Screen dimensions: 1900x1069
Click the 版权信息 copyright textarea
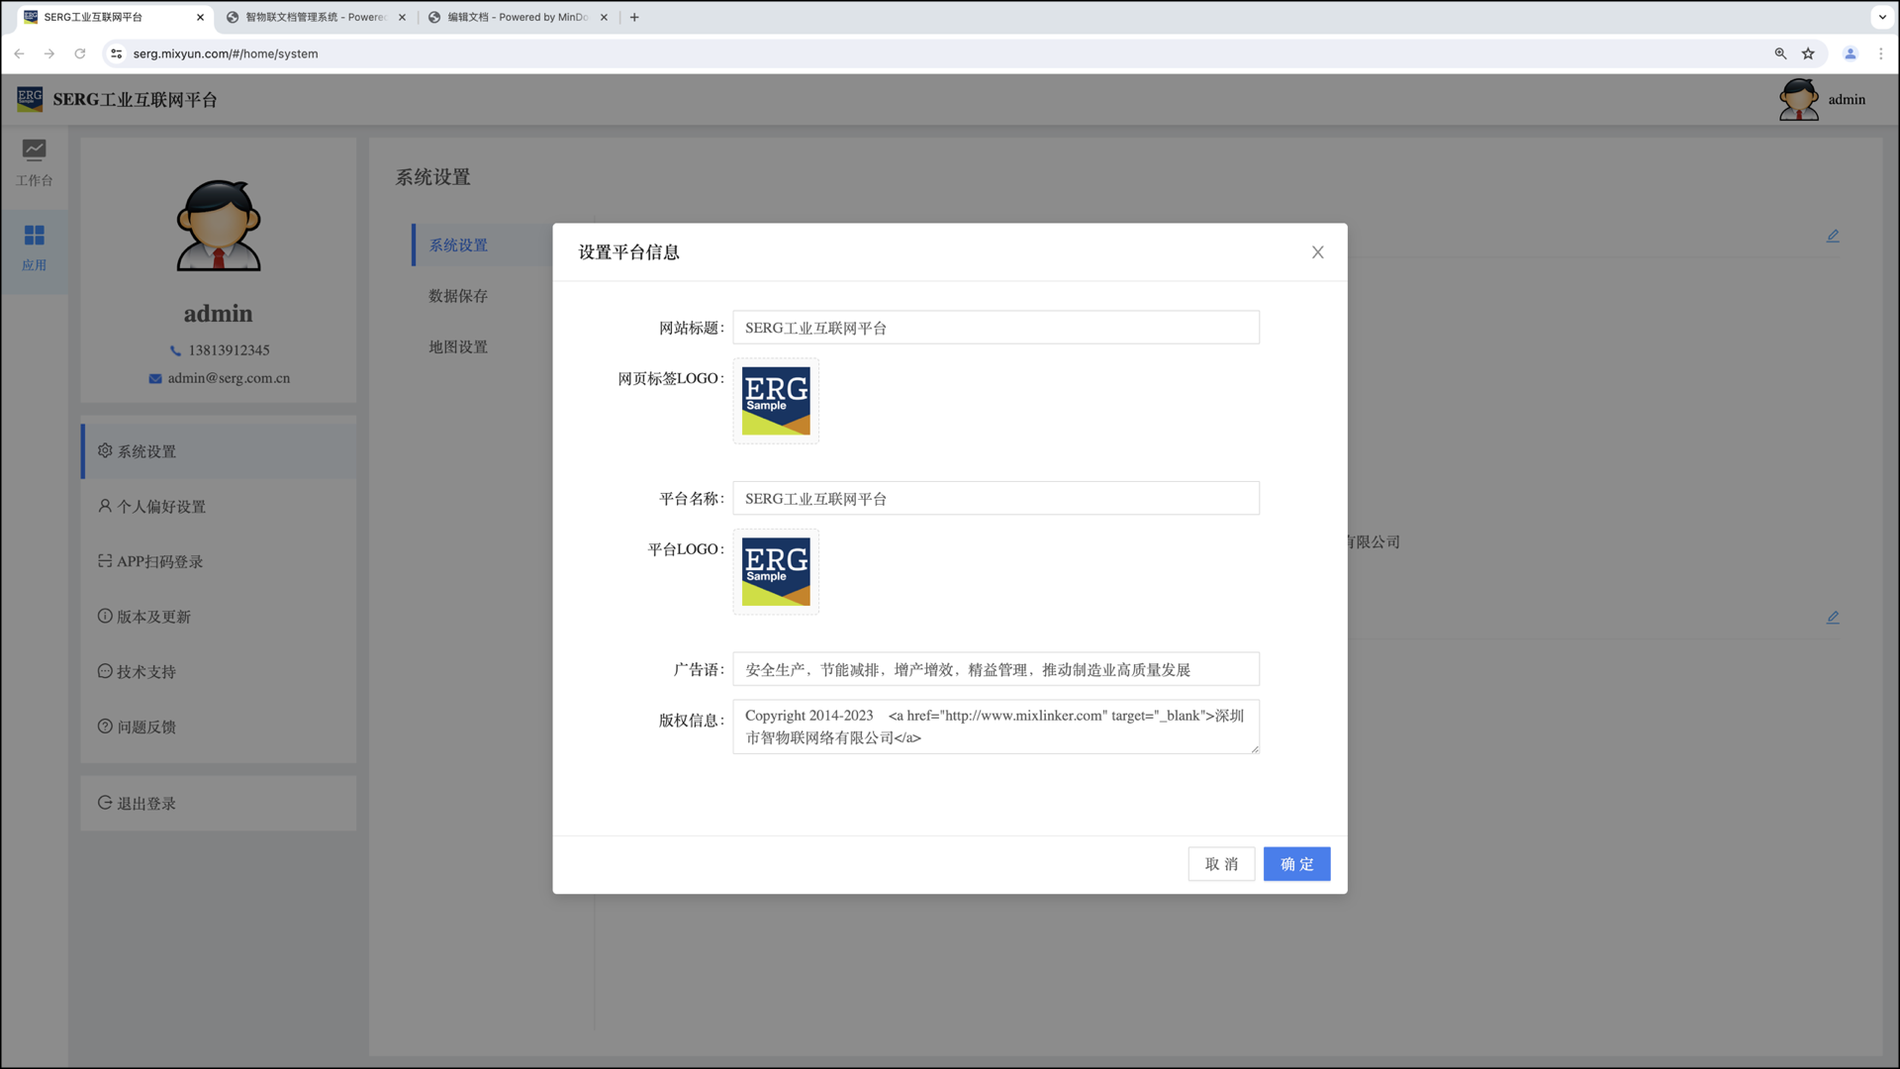(x=996, y=727)
